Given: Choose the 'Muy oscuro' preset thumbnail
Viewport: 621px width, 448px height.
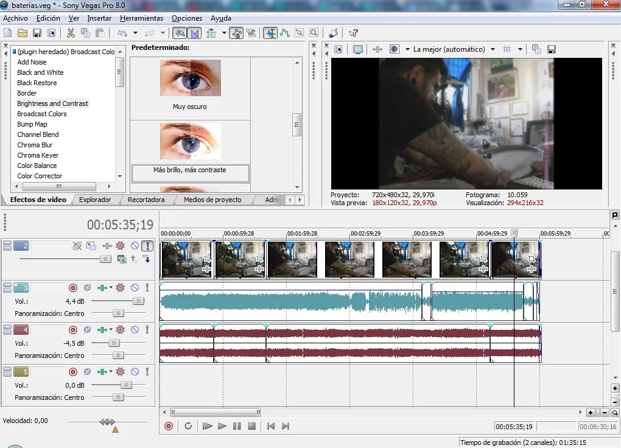Looking at the screenshot, I should coord(190,79).
